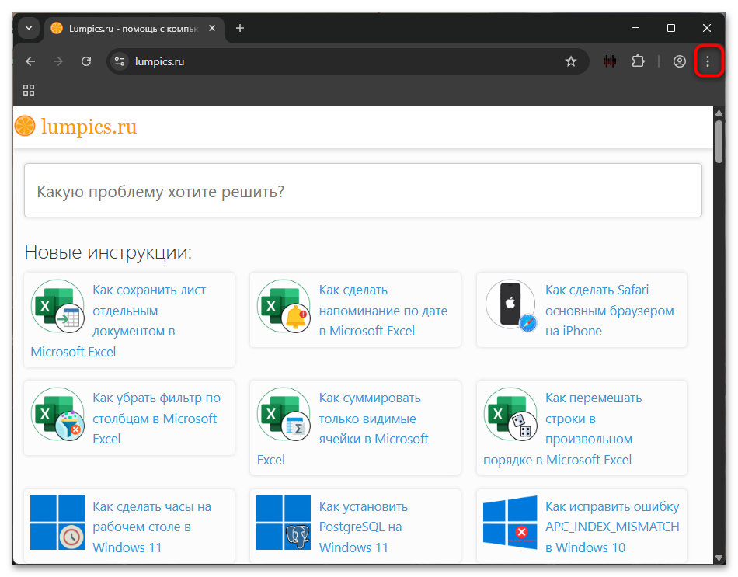Screen dimensions: 738x577
Task: Click Excel icon with sigma sum thumbnail
Action: coord(284,414)
